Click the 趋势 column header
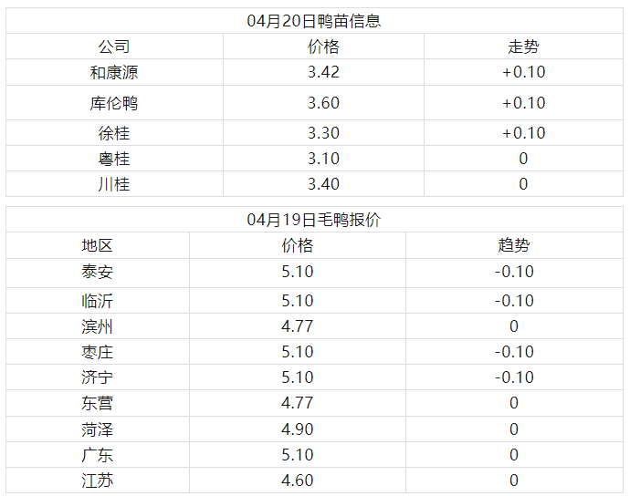Screen dimensions: 630x496 click(x=514, y=245)
